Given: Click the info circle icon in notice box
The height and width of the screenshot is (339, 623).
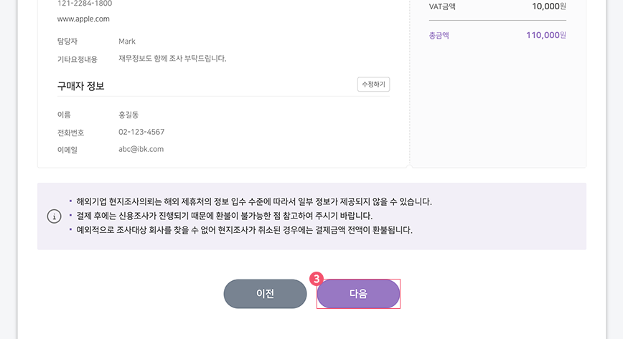Looking at the screenshot, I should [x=54, y=216].
